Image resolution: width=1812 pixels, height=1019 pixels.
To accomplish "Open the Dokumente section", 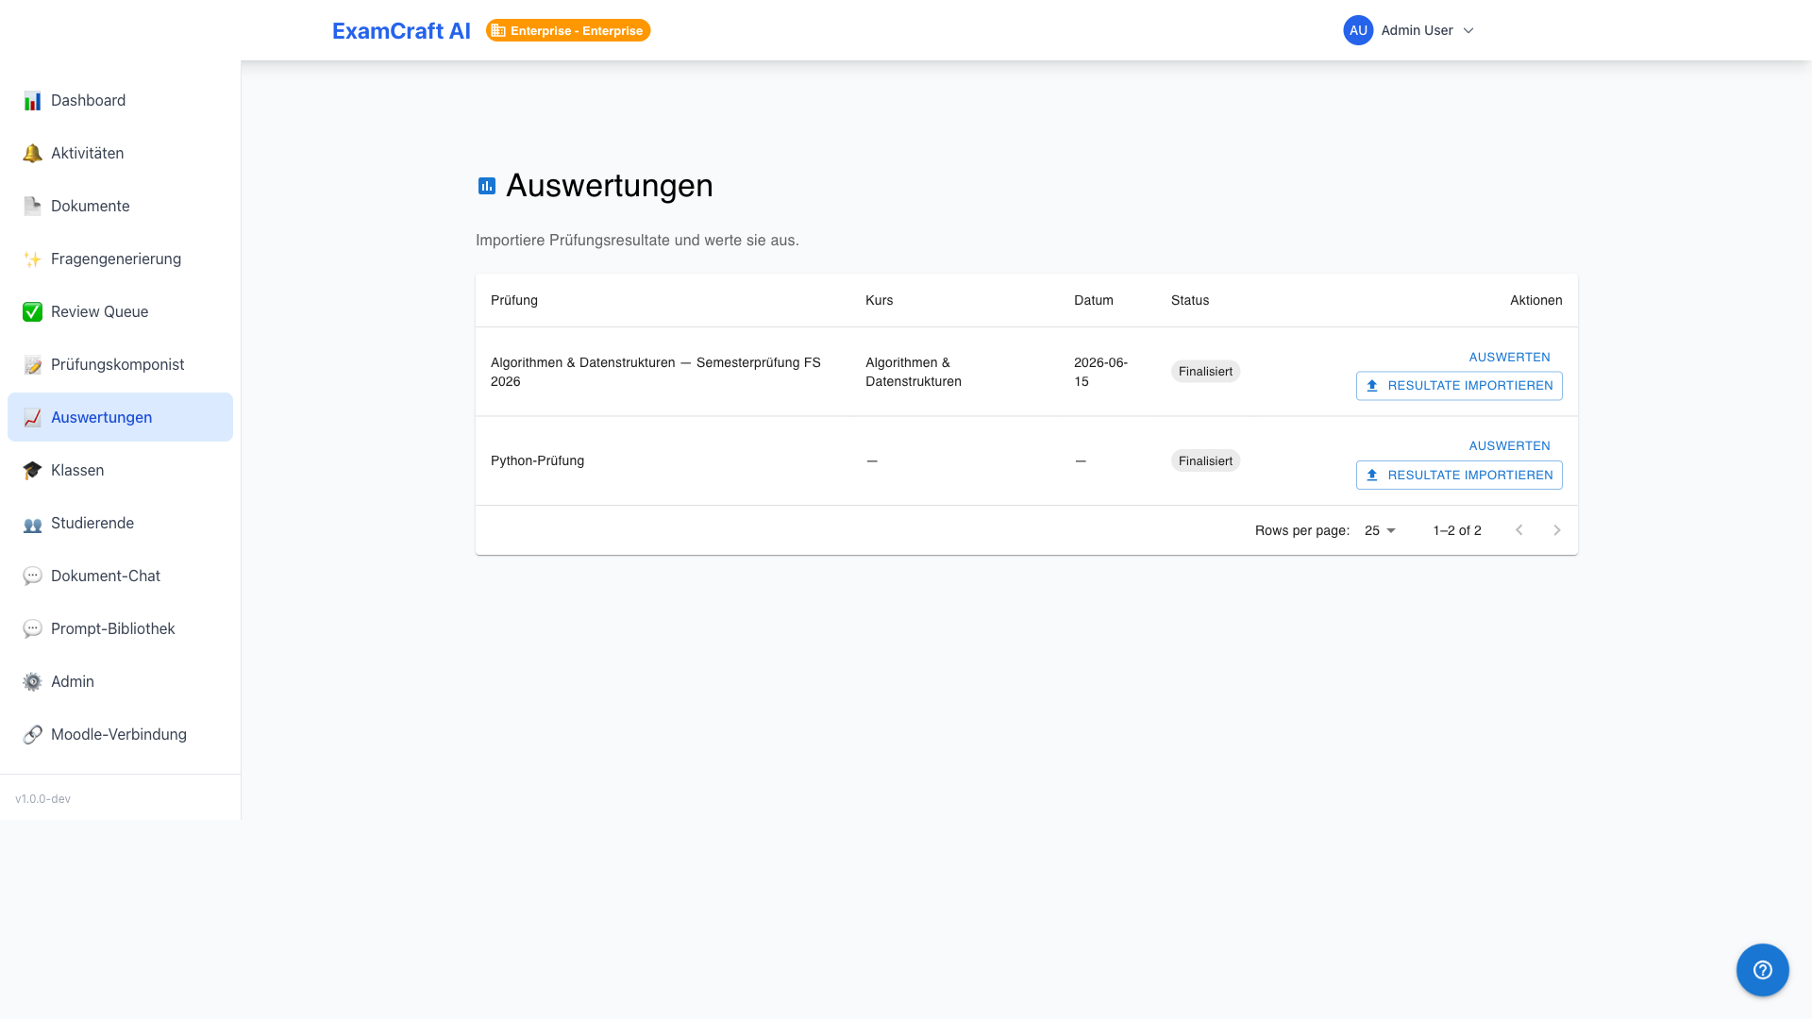I will click(x=120, y=206).
